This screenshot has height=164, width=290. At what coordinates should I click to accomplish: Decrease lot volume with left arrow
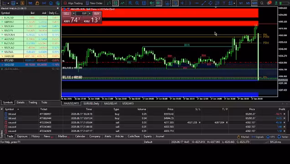click(x=73, y=13)
